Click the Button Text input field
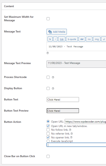 [63, 100]
